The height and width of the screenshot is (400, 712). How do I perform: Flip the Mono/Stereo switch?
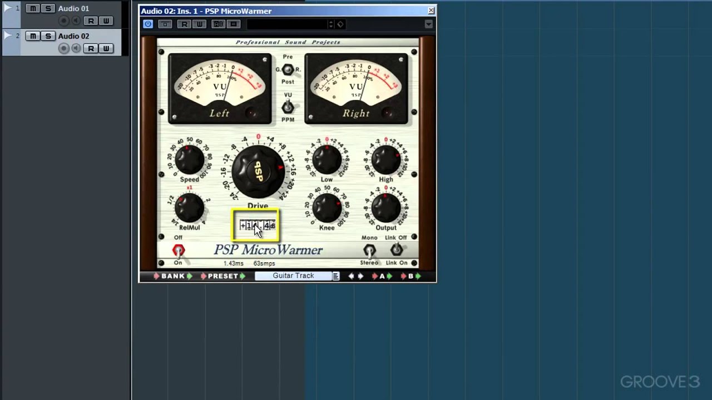click(369, 251)
